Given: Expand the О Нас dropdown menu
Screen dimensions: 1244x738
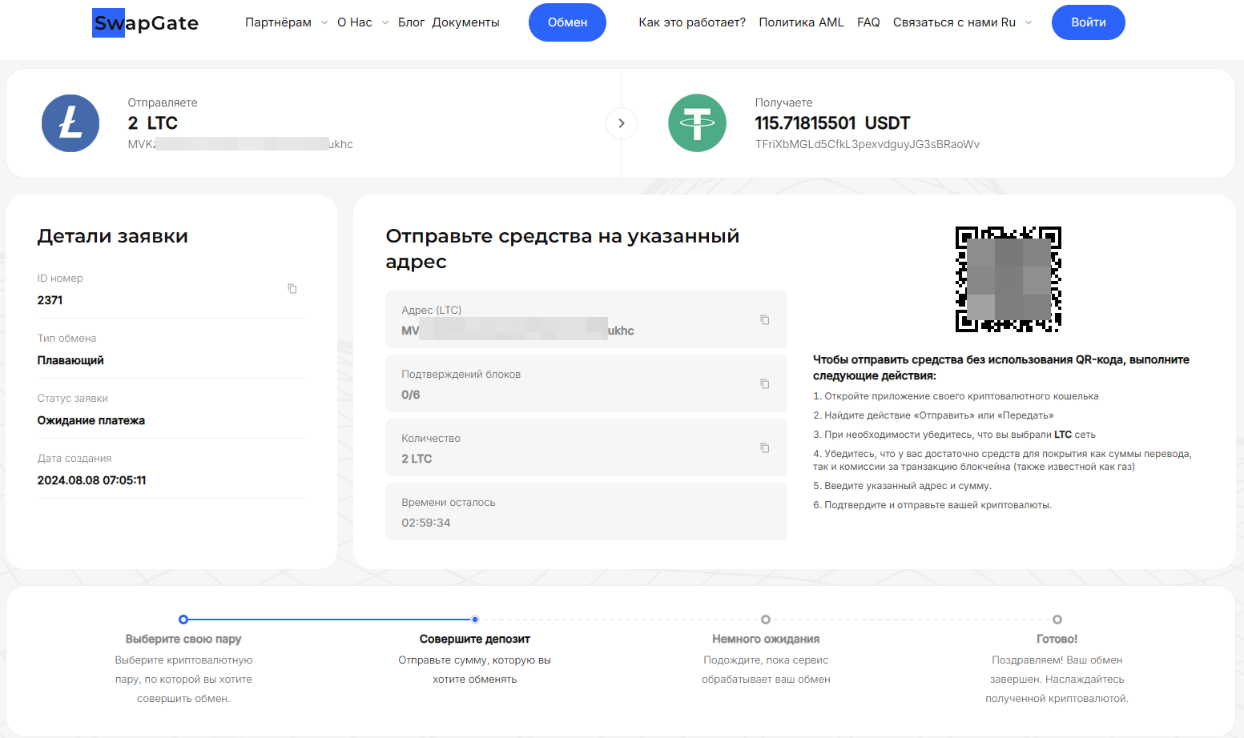Looking at the screenshot, I should pyautogui.click(x=362, y=22).
